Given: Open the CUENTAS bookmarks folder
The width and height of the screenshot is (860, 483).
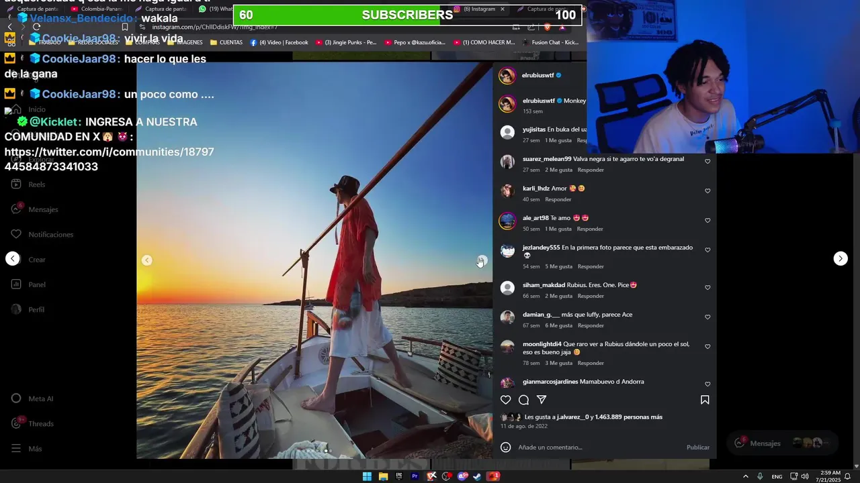Looking at the screenshot, I should [226, 42].
